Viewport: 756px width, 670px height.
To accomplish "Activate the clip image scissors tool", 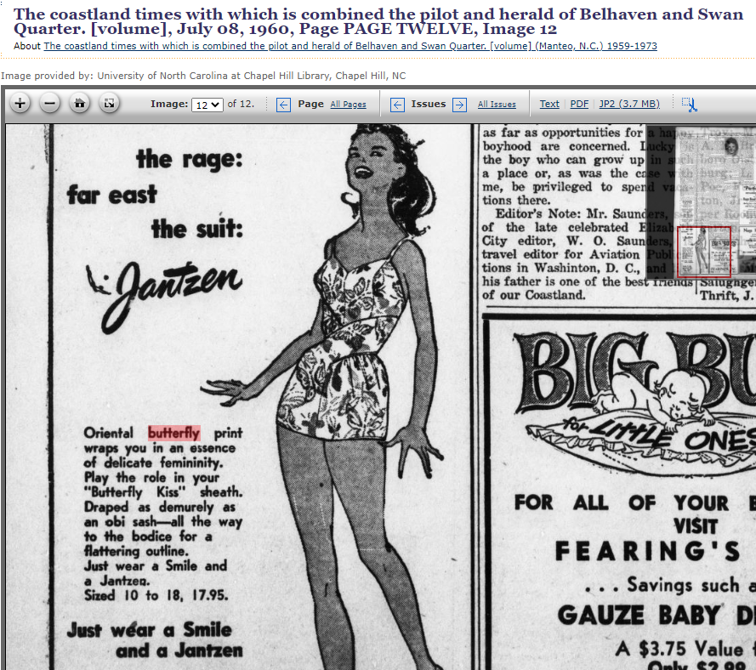I will tap(690, 104).
